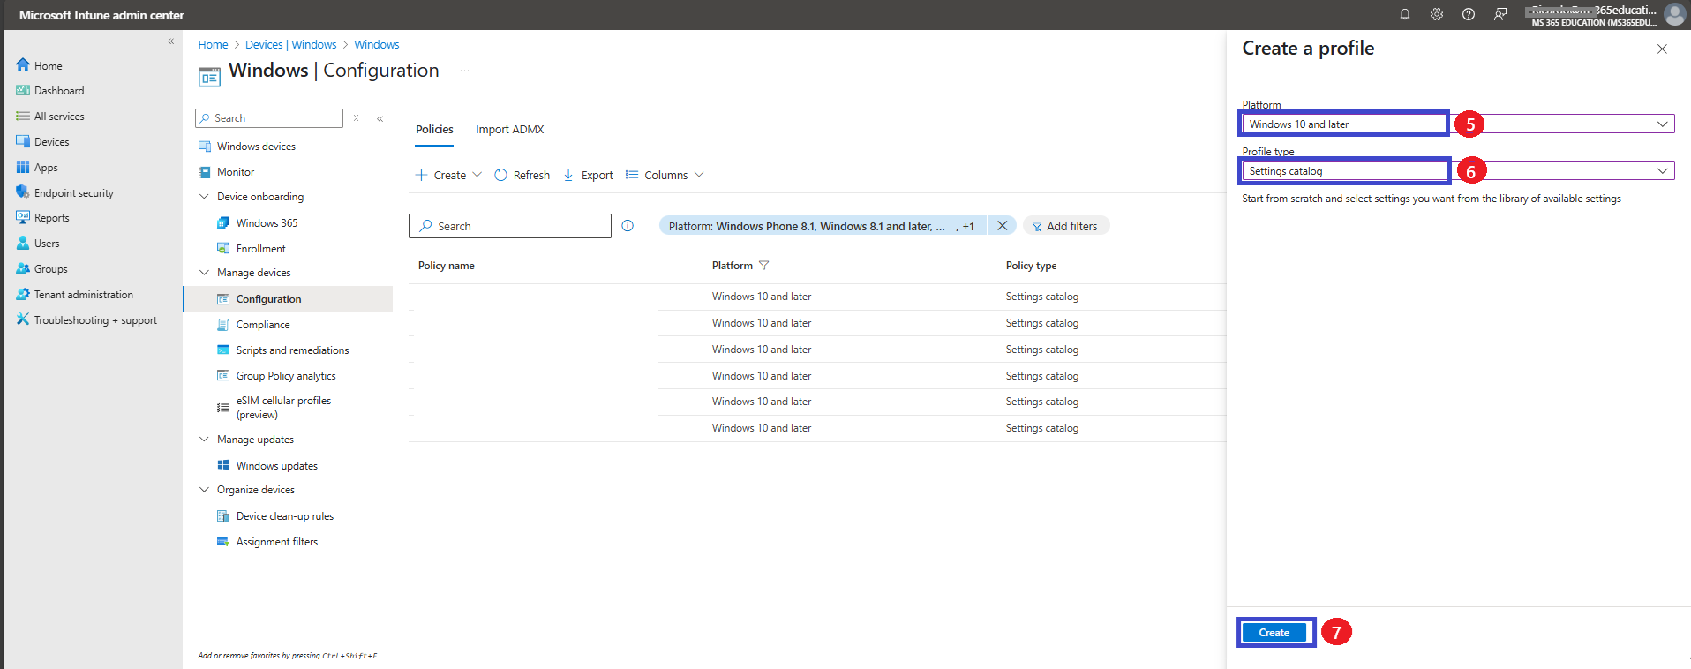This screenshot has height=669, width=1691.
Task: Click the Refresh toolbar icon
Action: (500, 175)
